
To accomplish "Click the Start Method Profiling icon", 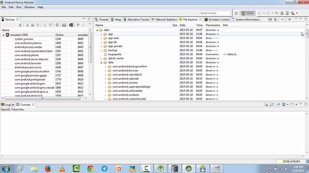I will click(50, 25).
